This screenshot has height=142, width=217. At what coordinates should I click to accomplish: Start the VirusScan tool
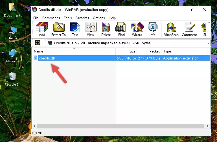pos(171,29)
